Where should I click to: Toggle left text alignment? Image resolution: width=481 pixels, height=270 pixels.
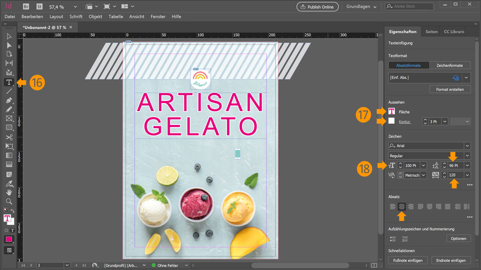[393, 206]
